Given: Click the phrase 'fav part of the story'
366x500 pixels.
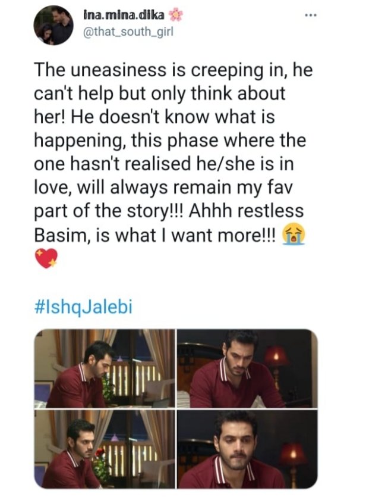Looking at the screenshot, I should pos(163,199).
